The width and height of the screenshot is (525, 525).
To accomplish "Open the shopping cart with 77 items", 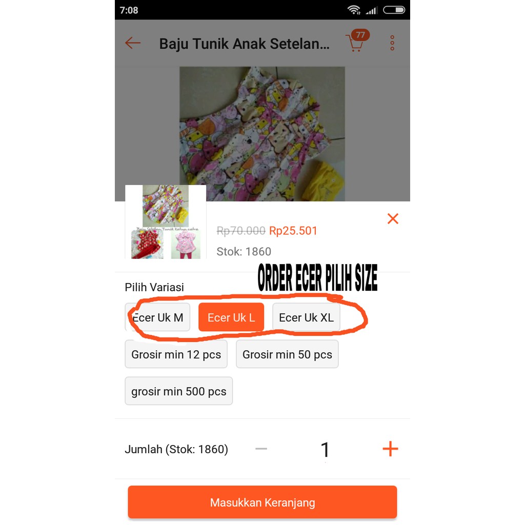I will click(357, 41).
